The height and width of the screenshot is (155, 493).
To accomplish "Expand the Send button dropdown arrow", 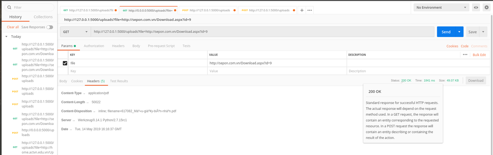I will (459, 32).
